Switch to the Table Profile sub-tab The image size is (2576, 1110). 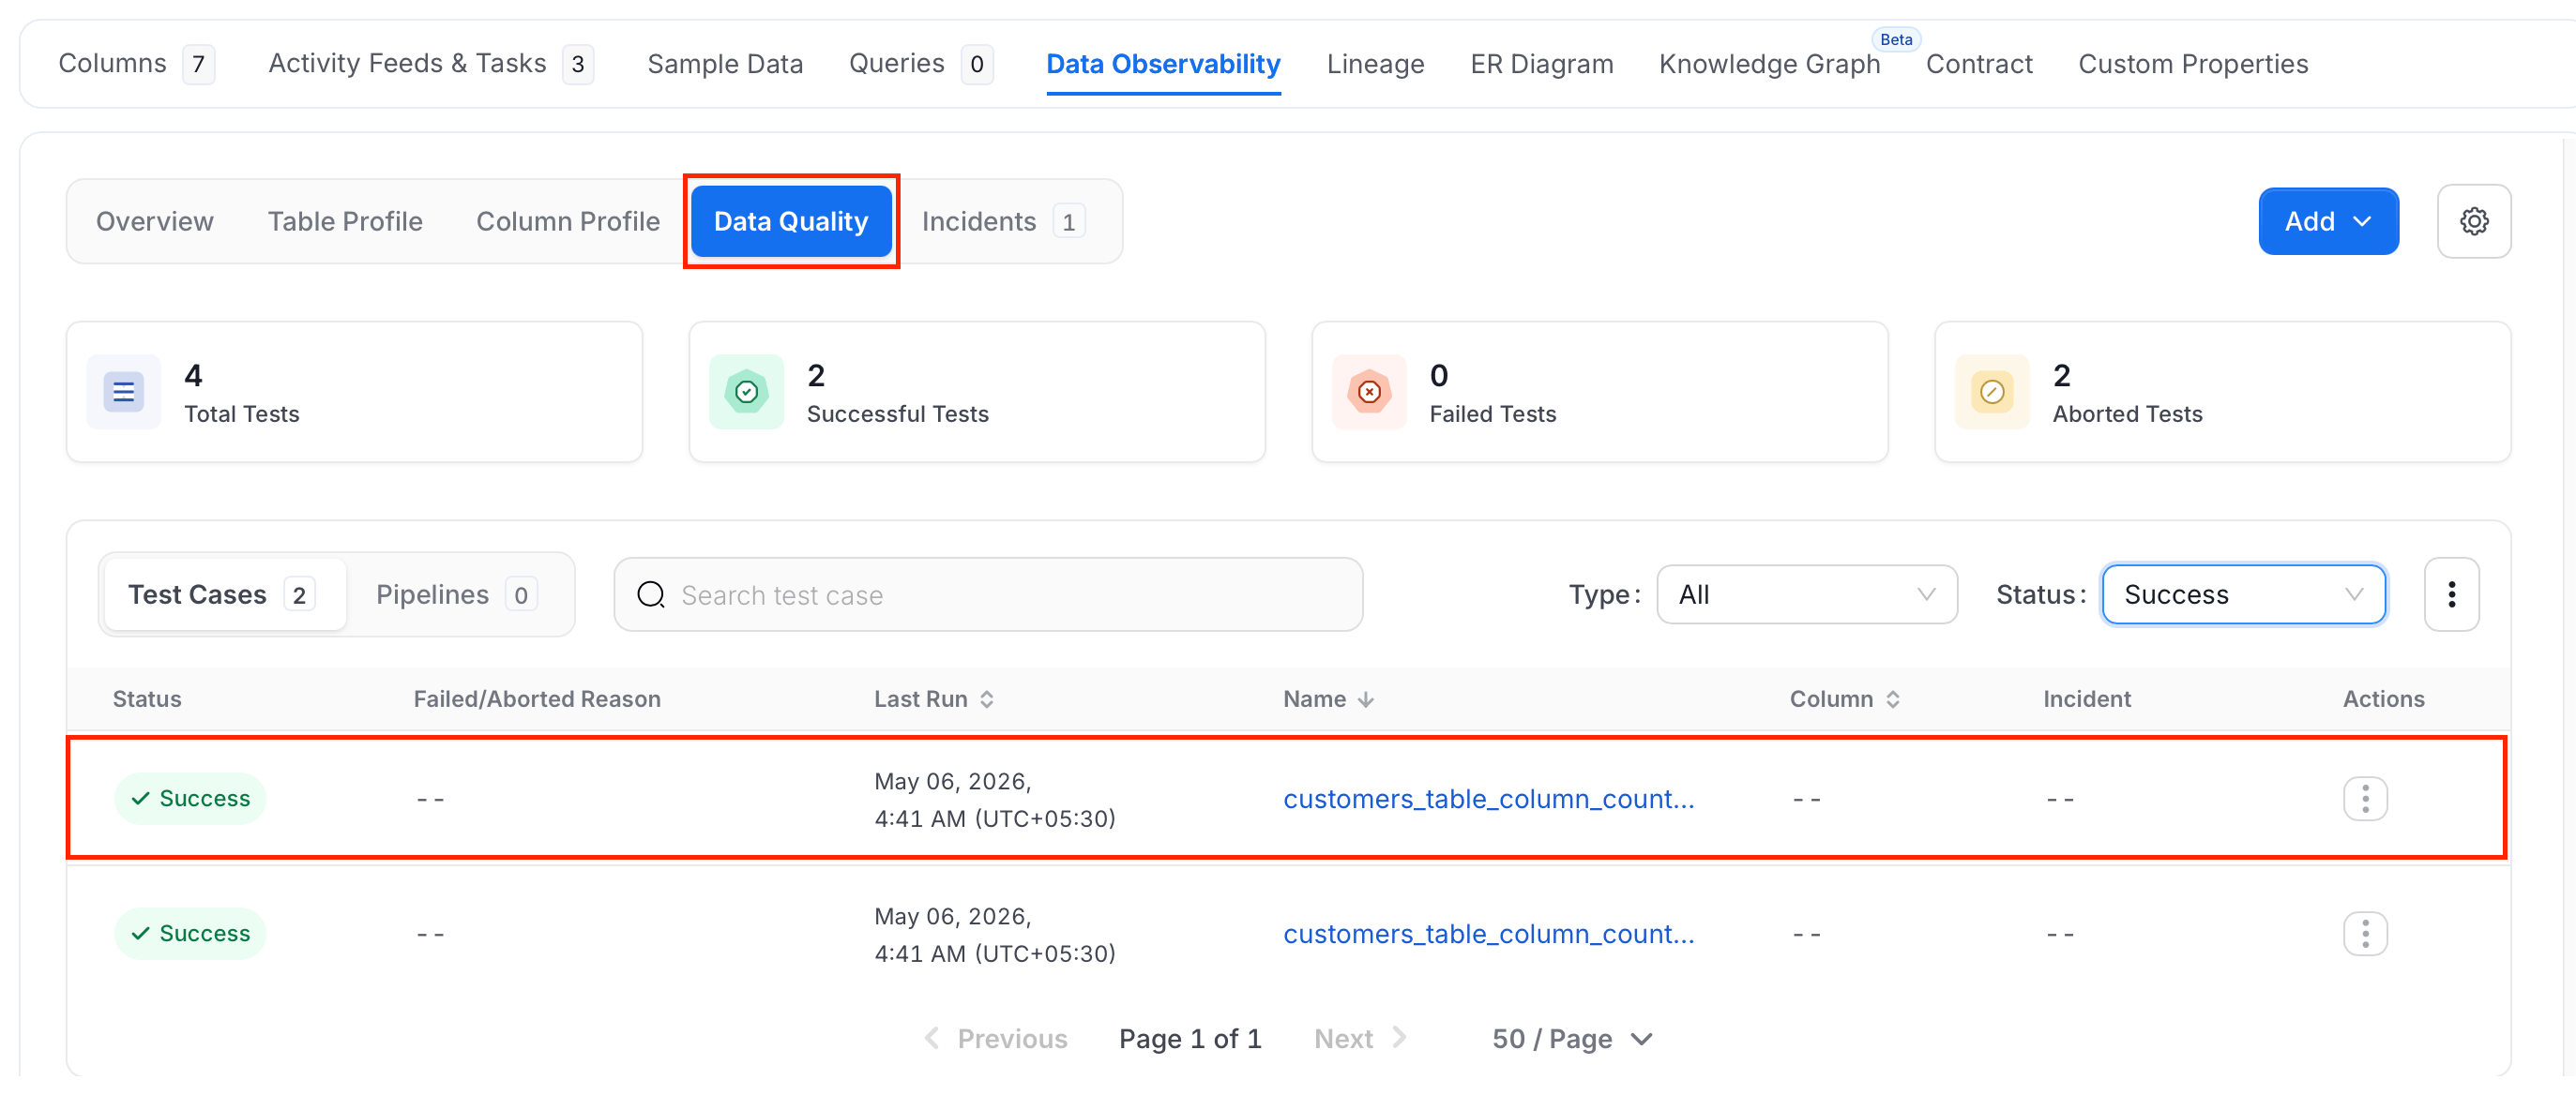[x=345, y=221]
